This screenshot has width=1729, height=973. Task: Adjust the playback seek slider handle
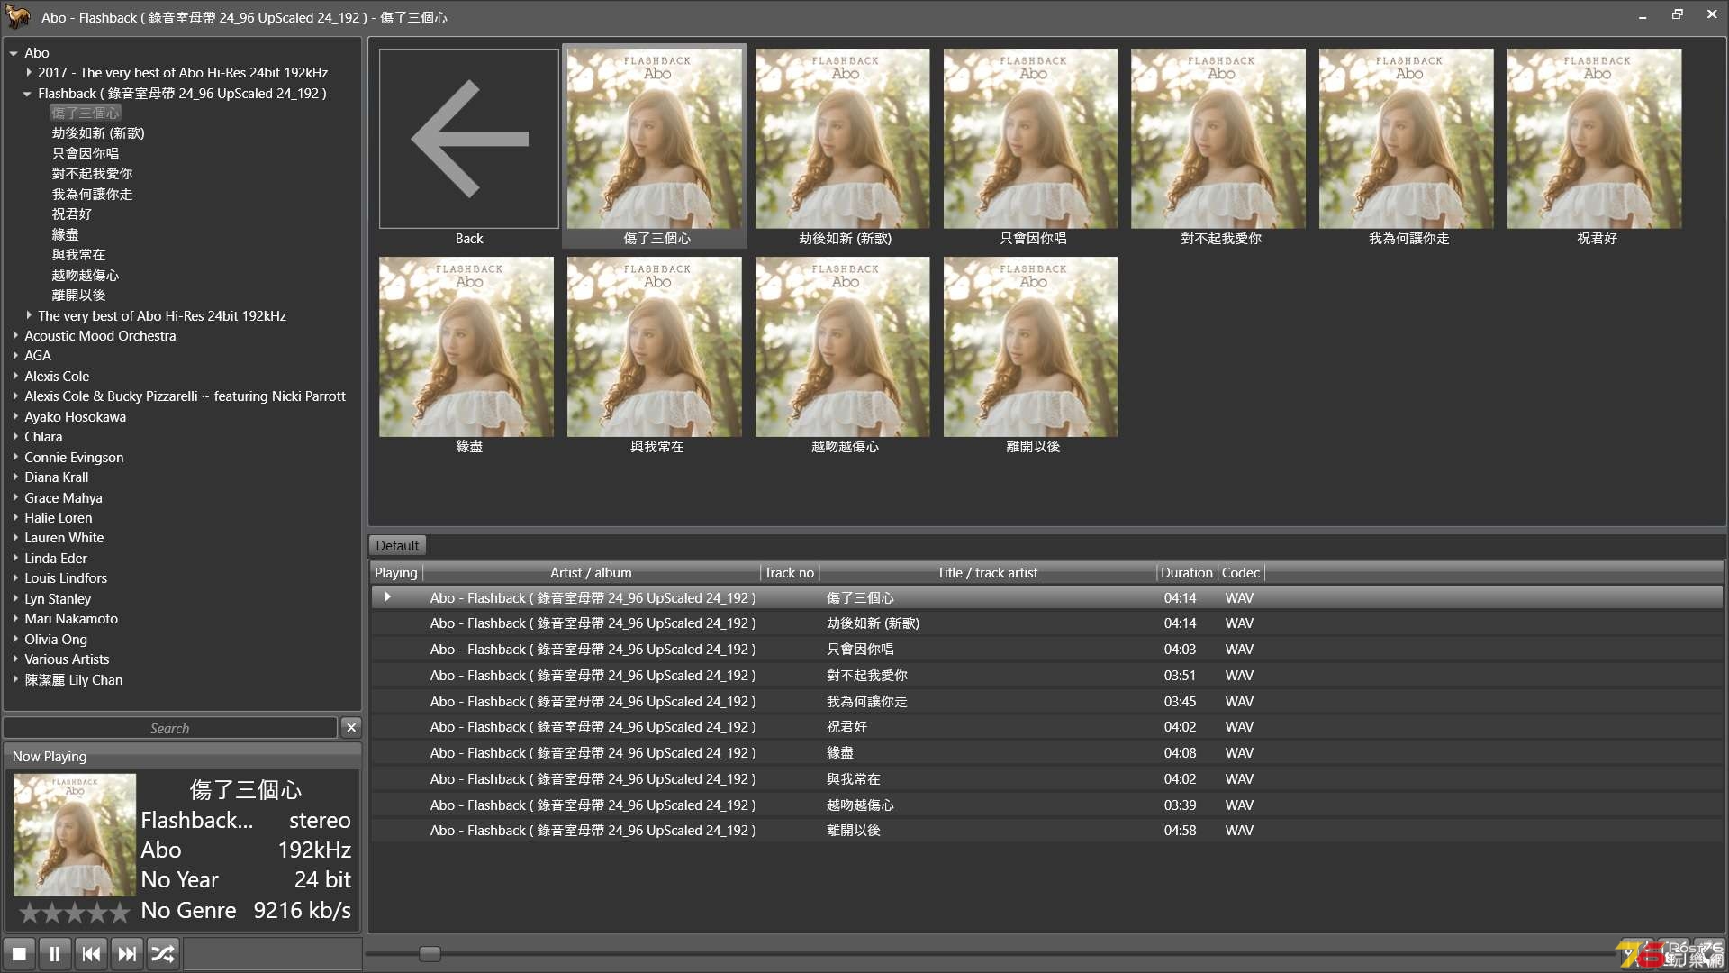[x=430, y=953]
